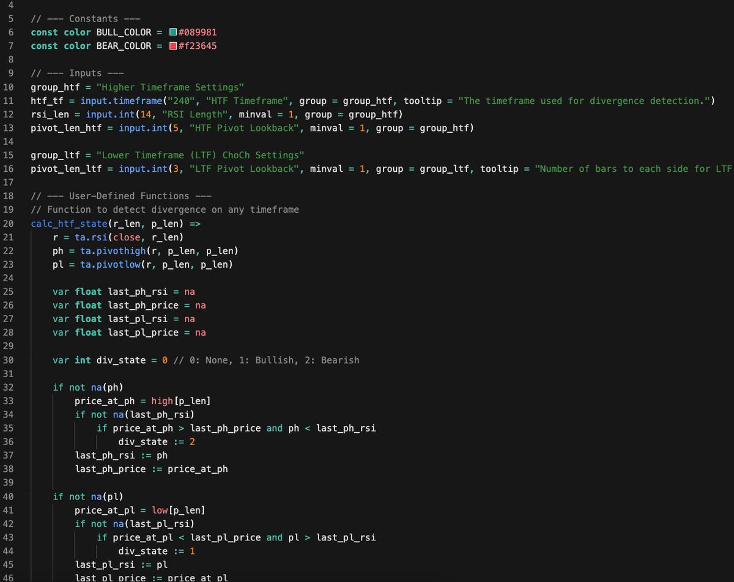Image resolution: width=734 pixels, height=582 pixels.
Task: Click the calc_htf_state function name
Action: pyautogui.click(x=70, y=223)
